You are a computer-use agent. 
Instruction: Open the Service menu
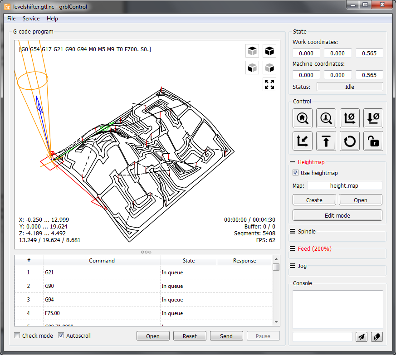pos(31,19)
